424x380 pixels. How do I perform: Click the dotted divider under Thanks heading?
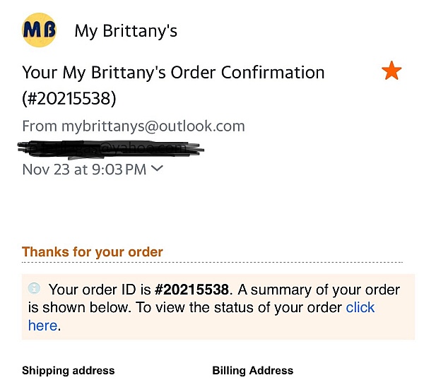[212, 262]
